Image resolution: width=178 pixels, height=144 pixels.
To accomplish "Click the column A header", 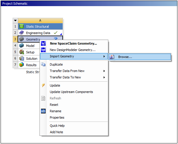I will (x=40, y=21).
